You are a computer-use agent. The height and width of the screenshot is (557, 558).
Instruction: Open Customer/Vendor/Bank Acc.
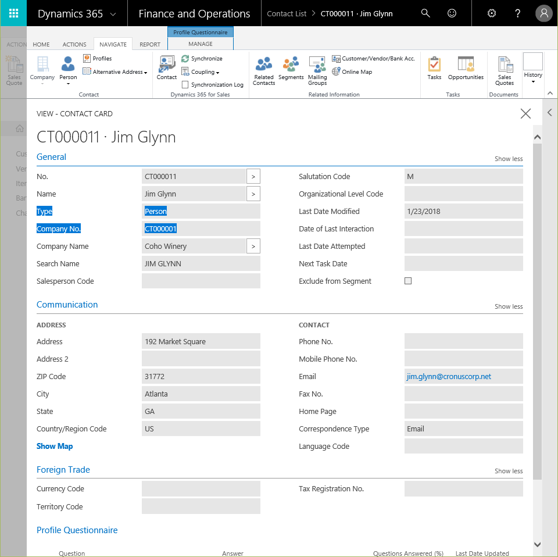373,58
